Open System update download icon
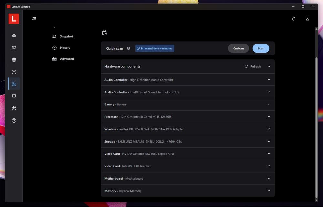This screenshot has width=323, height=207. point(14,72)
